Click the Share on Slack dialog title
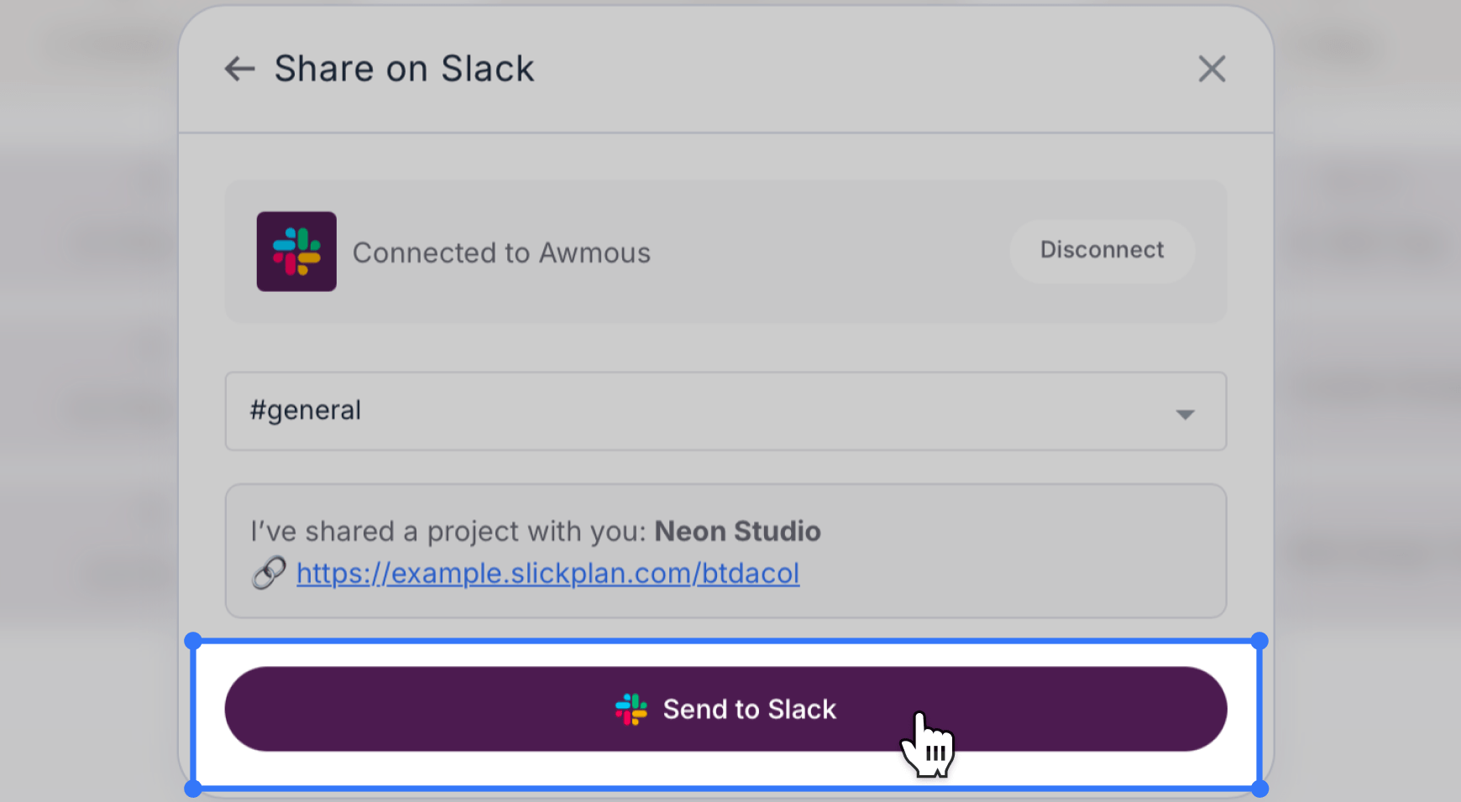Image resolution: width=1461 pixels, height=802 pixels. [403, 68]
